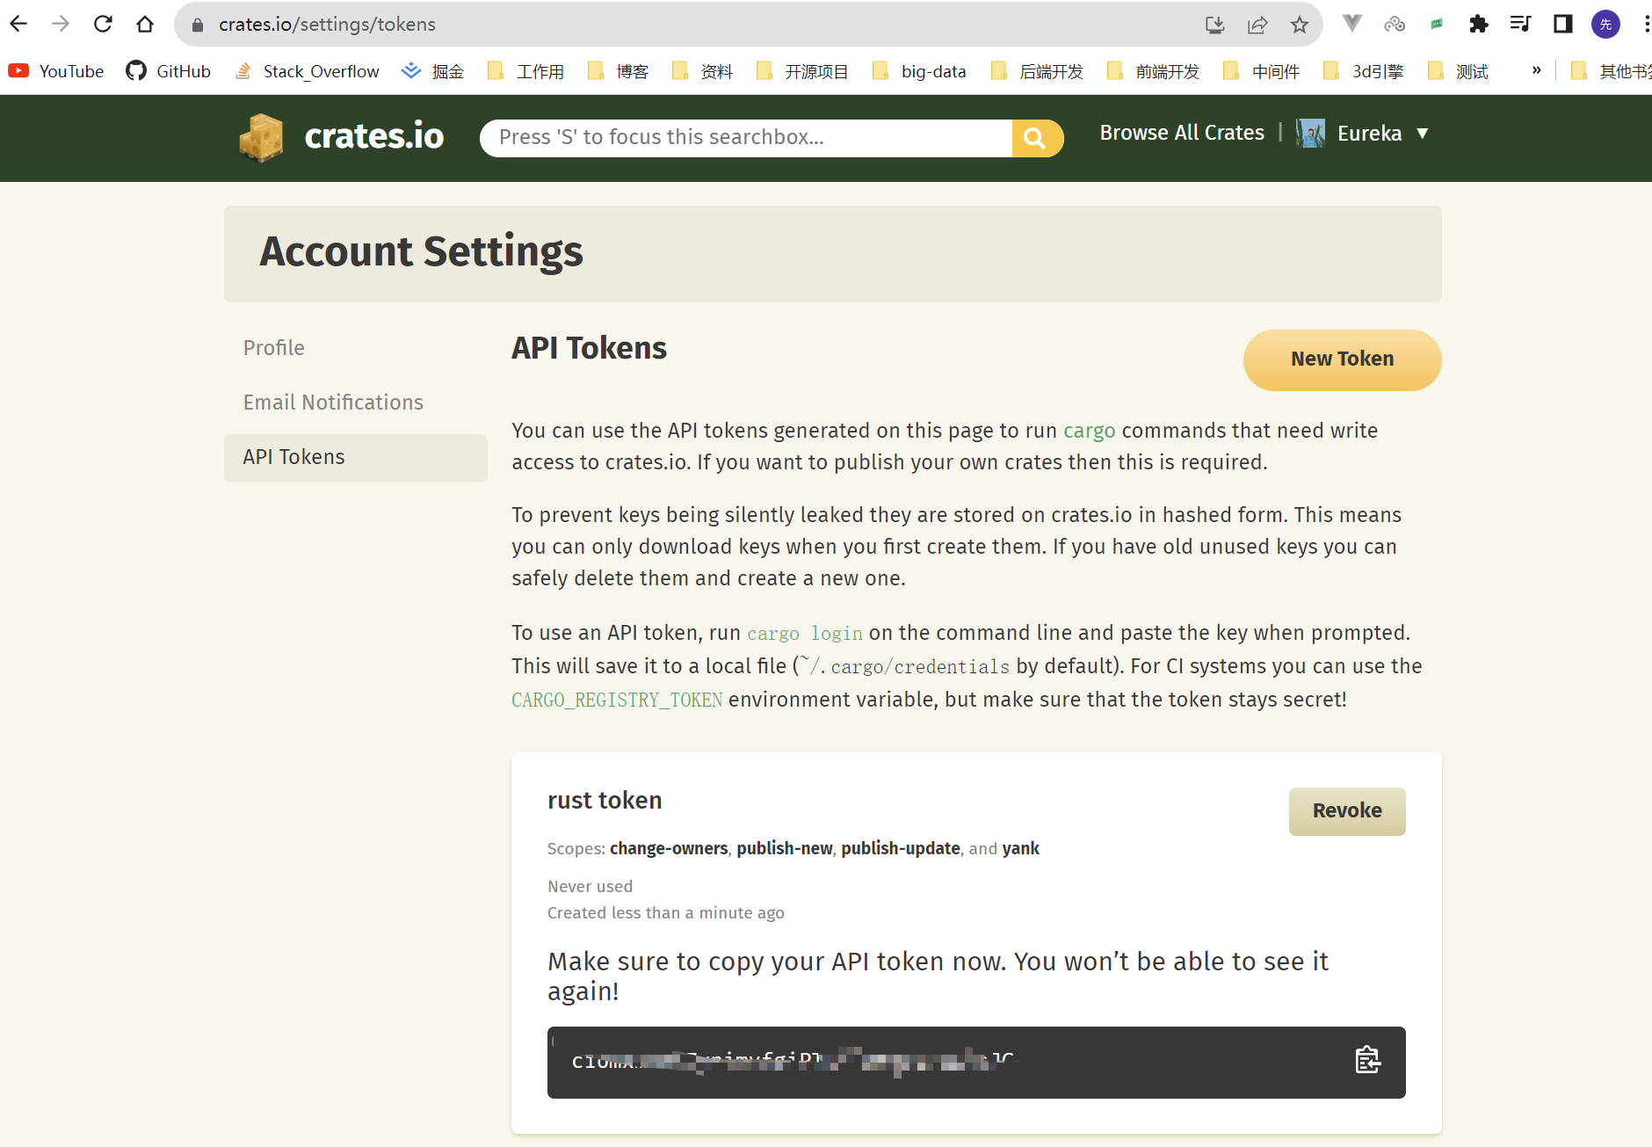Open the 工作用 bookmark folder

(x=525, y=71)
